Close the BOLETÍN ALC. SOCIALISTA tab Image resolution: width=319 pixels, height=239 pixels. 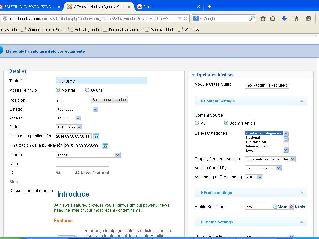click(x=59, y=7)
